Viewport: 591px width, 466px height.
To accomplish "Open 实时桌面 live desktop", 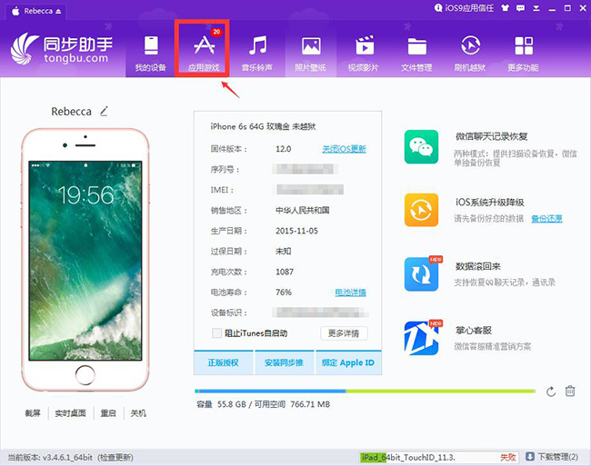I will 71,413.
